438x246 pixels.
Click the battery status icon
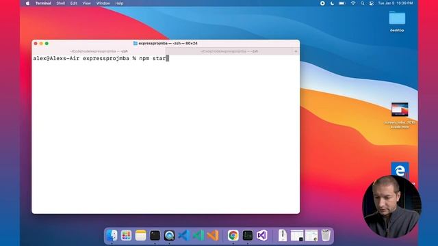point(342,3)
